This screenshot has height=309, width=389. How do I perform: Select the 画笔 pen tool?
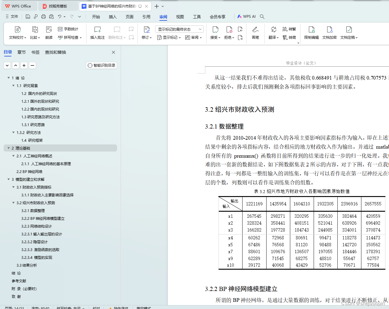click(x=255, y=33)
